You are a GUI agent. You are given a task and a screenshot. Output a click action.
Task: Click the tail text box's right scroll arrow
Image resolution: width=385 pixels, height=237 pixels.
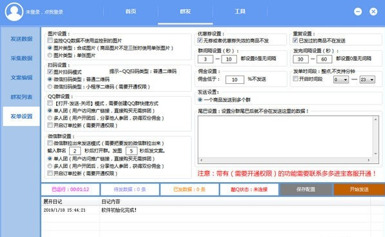pyautogui.click(x=369, y=160)
